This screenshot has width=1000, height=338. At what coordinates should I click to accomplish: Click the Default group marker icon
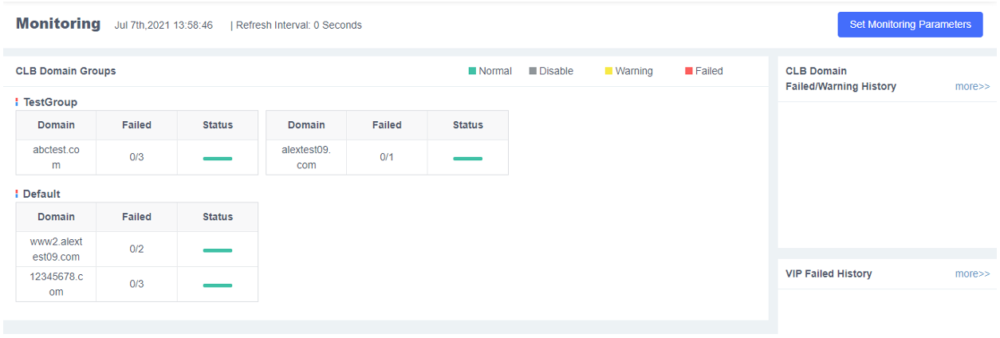17,194
